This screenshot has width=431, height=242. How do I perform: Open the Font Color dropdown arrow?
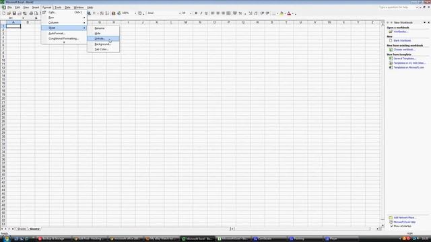point(293,13)
